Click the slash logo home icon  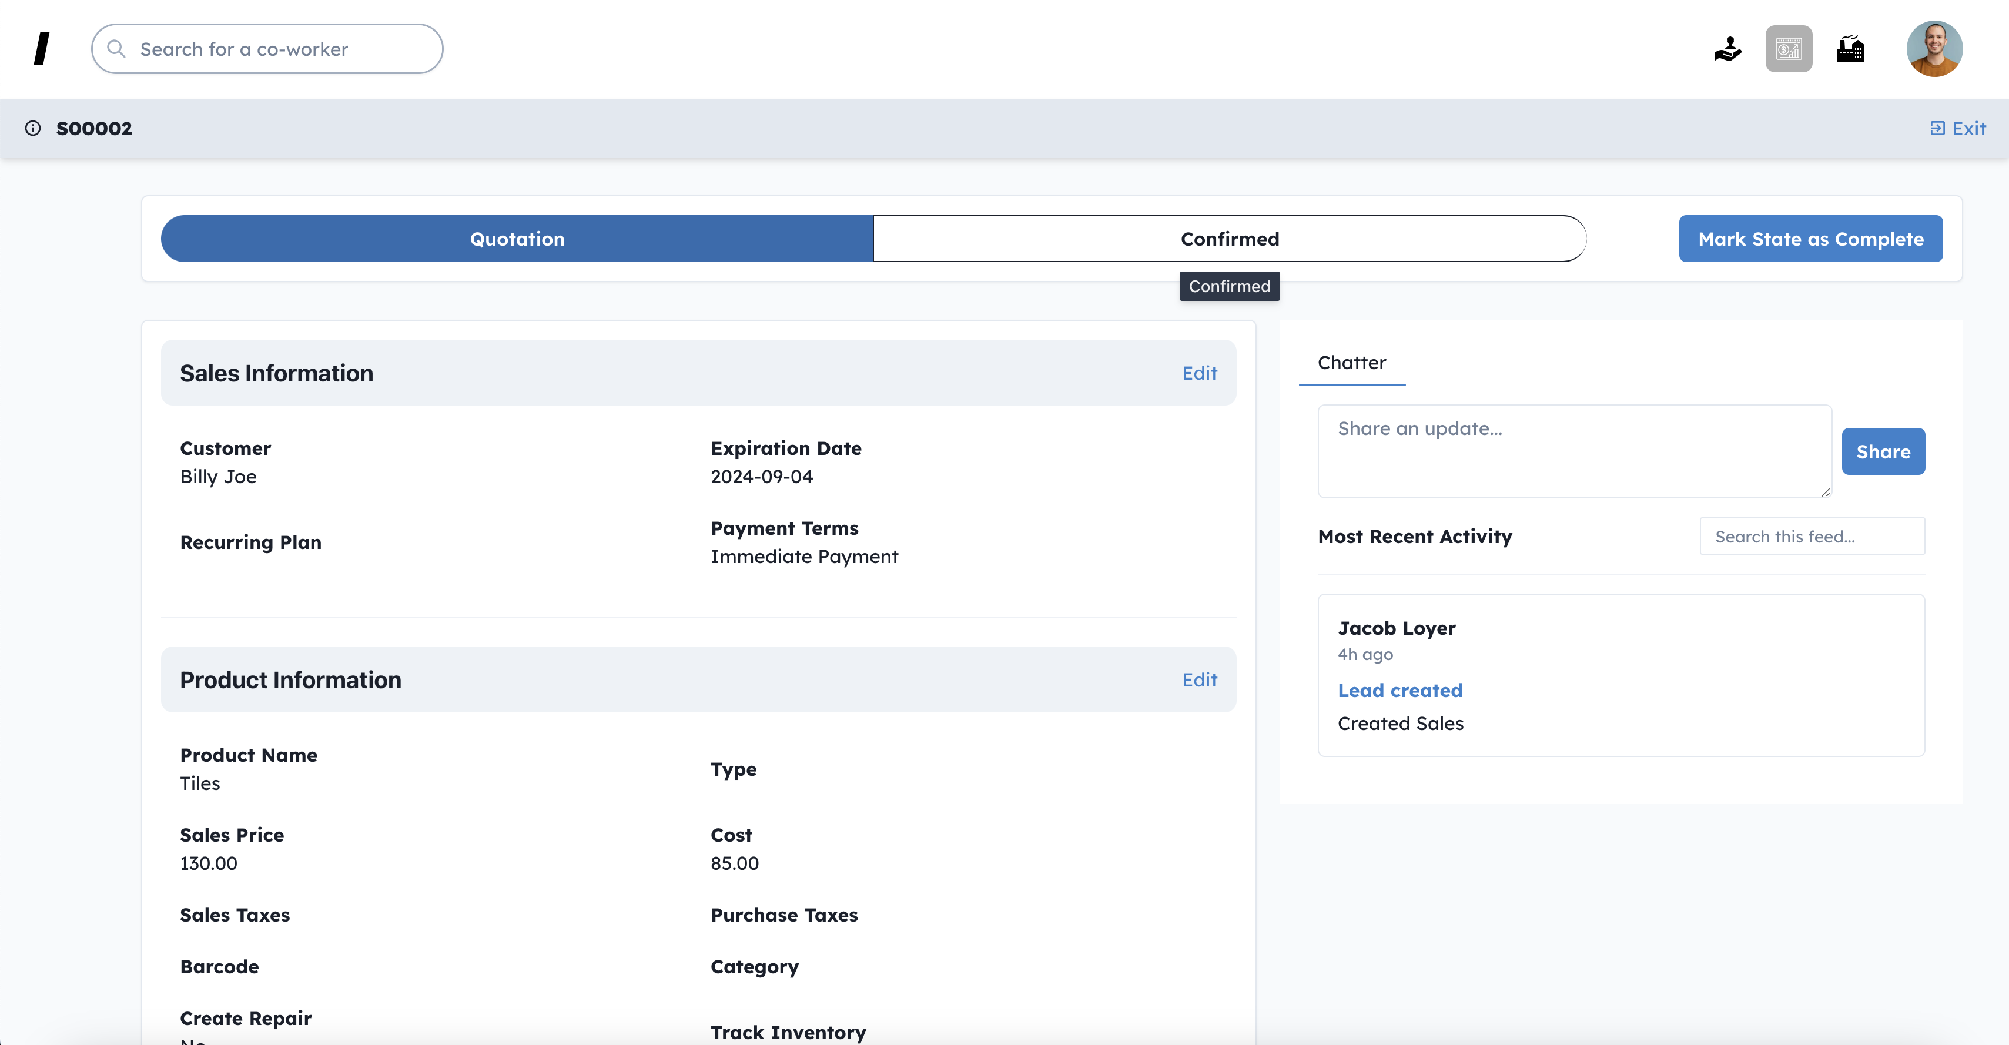click(42, 49)
